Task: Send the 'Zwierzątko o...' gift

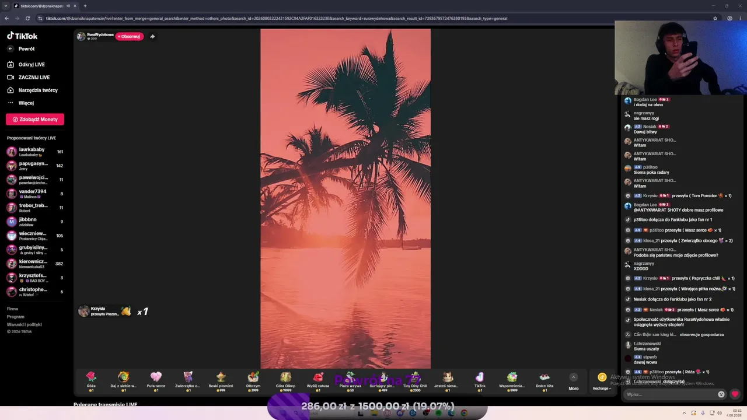Action: pos(188,381)
